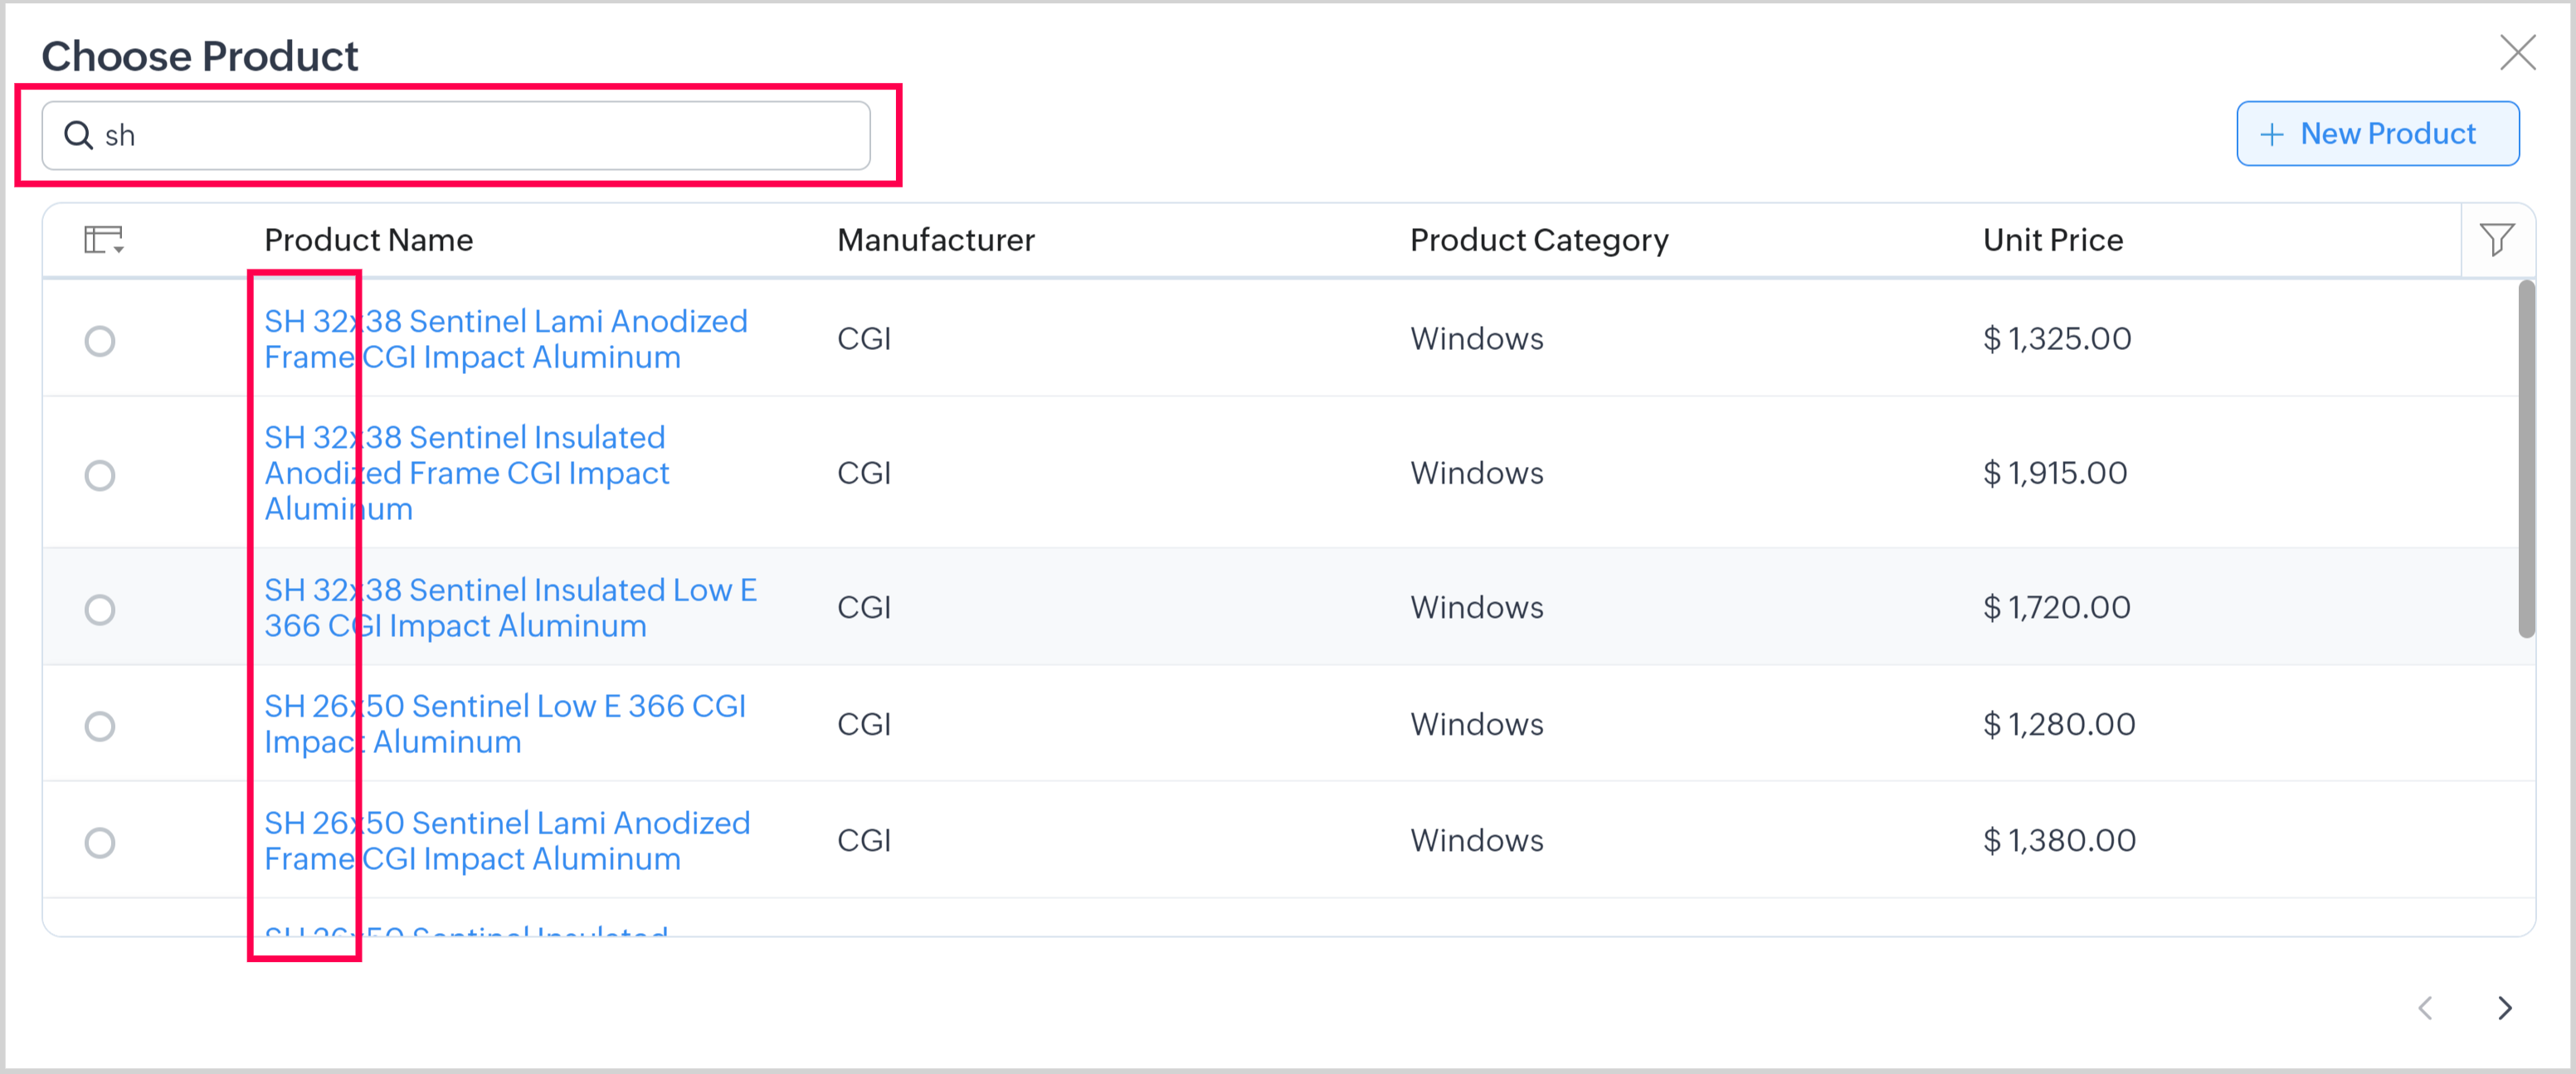Pick the $1,380.00 product radio button
This screenshot has width=2576, height=1074.
100,843
